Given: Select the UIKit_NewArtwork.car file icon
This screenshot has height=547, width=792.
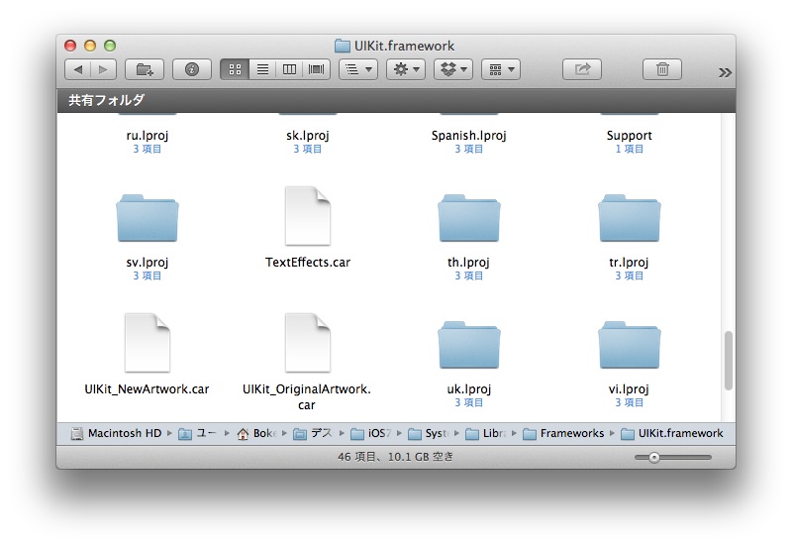Looking at the screenshot, I should pos(148,343).
